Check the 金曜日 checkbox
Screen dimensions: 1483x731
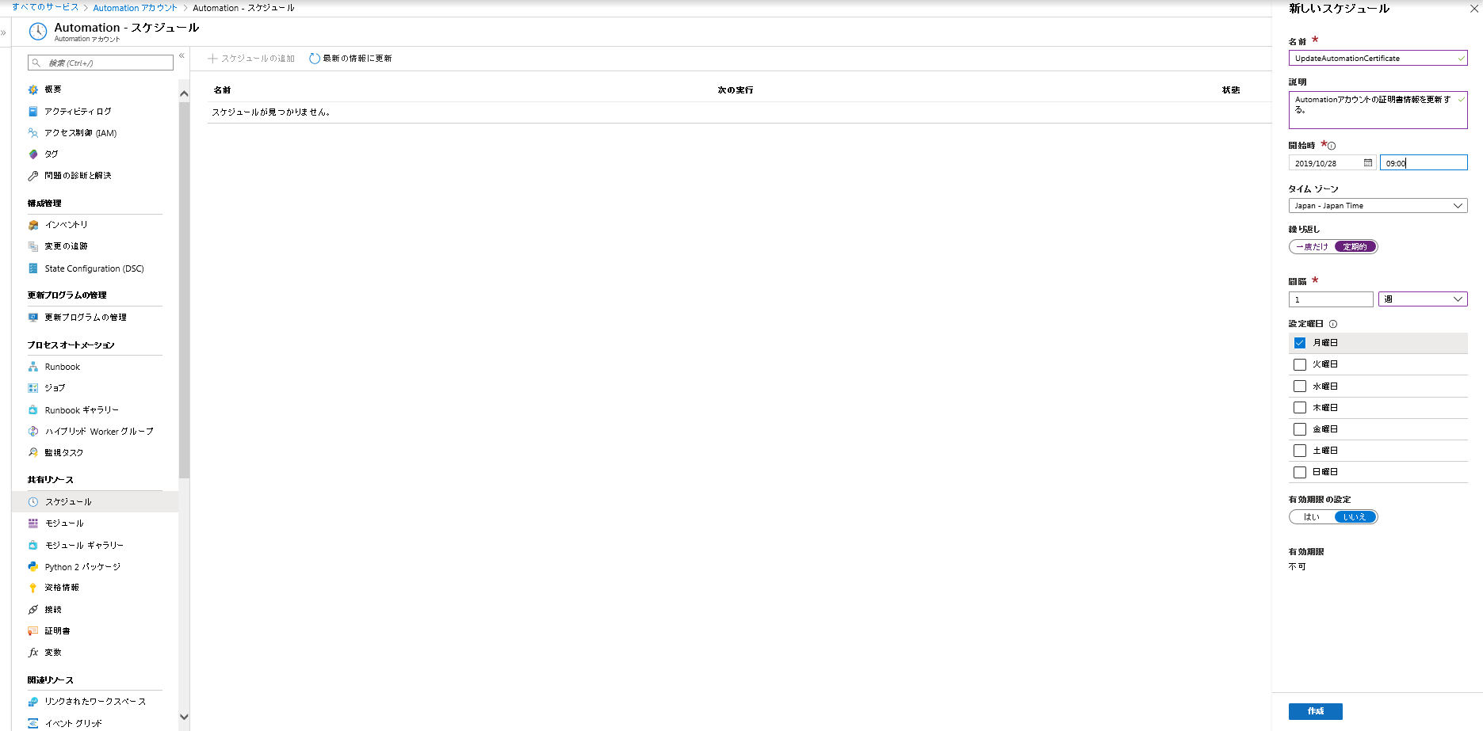pyautogui.click(x=1300, y=429)
